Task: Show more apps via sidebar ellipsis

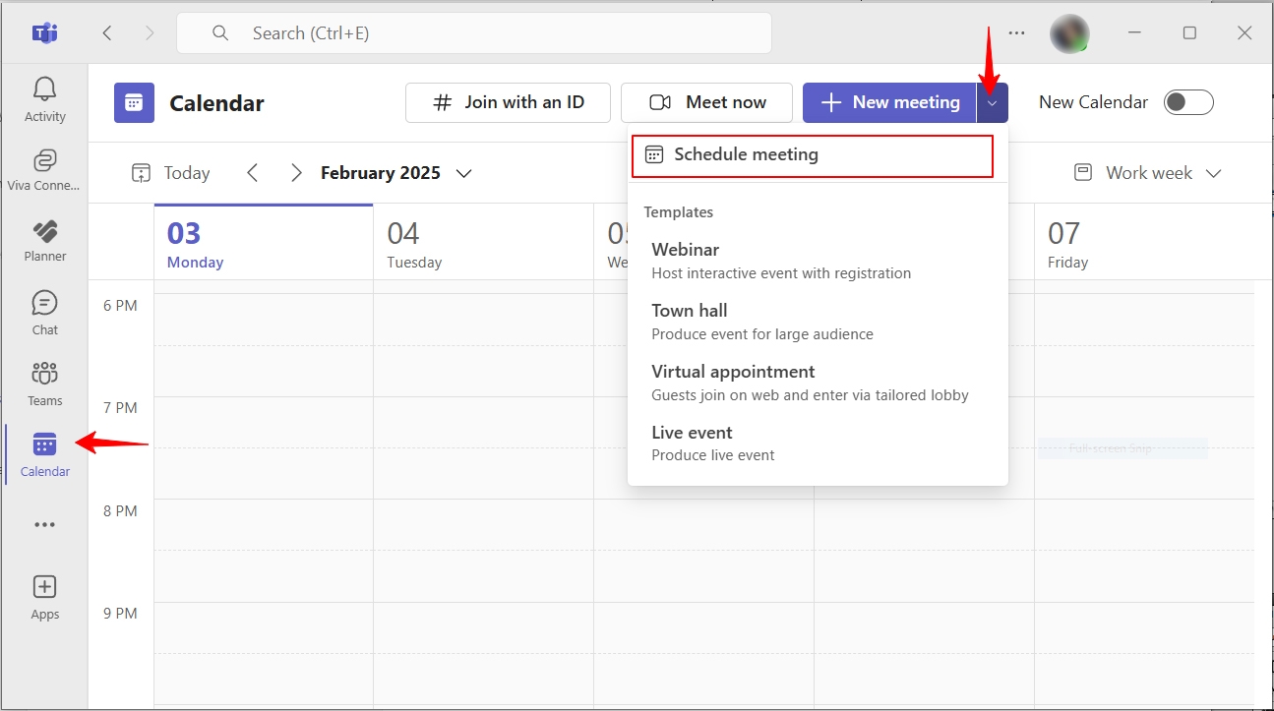Action: pyautogui.click(x=44, y=525)
